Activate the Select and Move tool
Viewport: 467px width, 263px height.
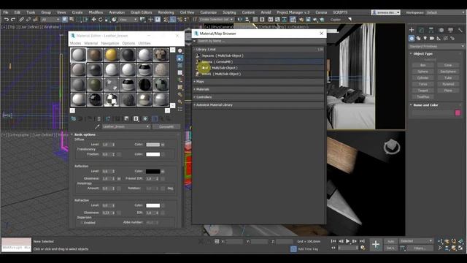[x=93, y=20]
